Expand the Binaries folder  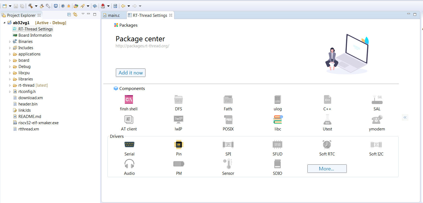tap(10, 42)
